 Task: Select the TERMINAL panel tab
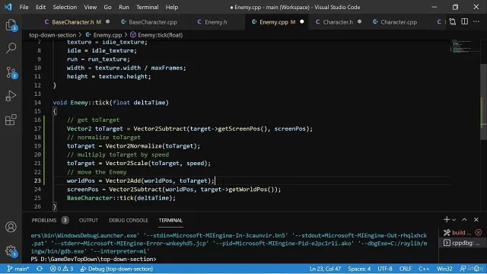pyautogui.click(x=170, y=220)
